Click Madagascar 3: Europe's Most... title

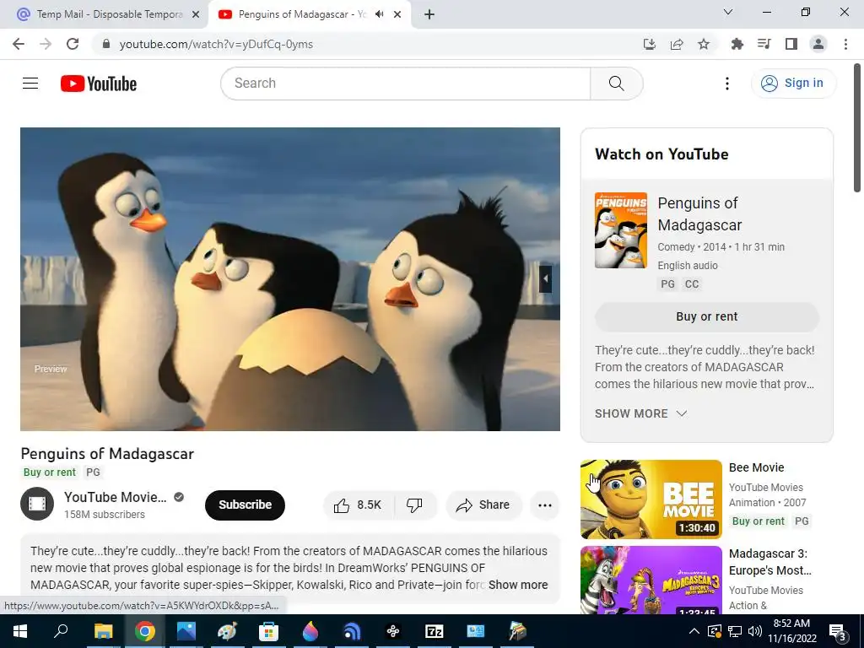(x=769, y=562)
